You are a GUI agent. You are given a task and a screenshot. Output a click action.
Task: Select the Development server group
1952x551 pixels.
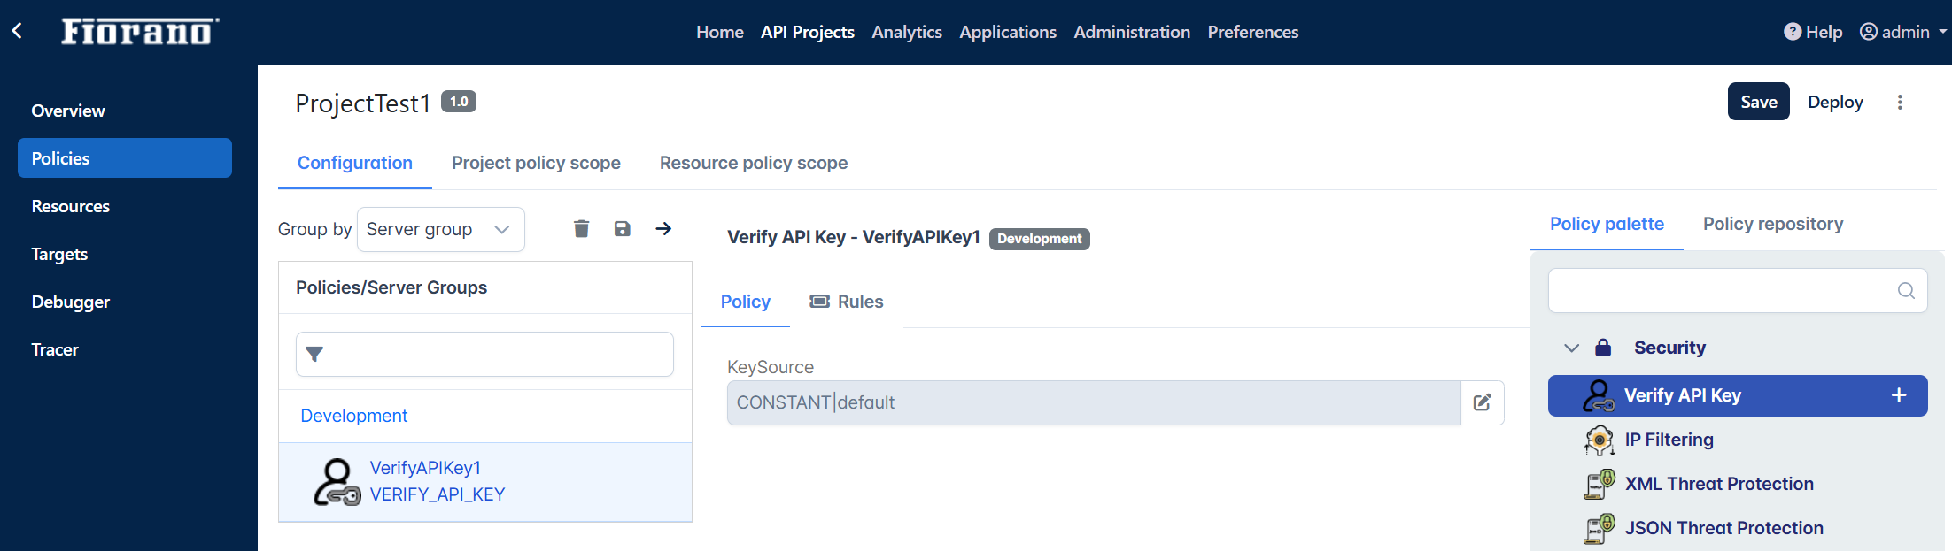[354, 416]
